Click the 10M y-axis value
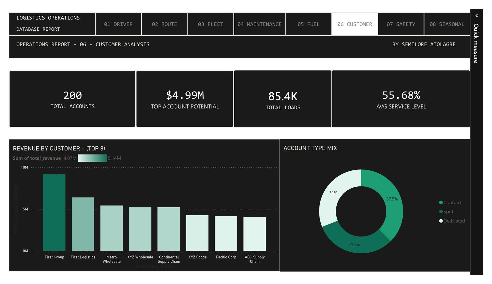492x284 pixels. [24, 167]
